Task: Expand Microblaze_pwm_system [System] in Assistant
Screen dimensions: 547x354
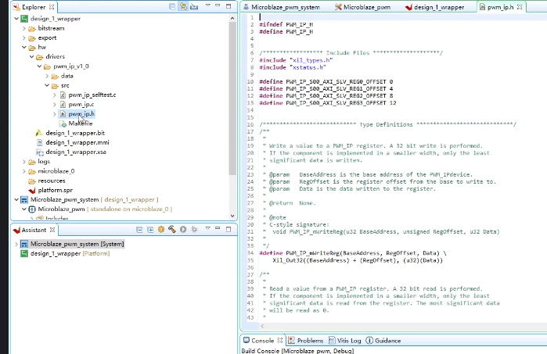Action: [x=16, y=244]
